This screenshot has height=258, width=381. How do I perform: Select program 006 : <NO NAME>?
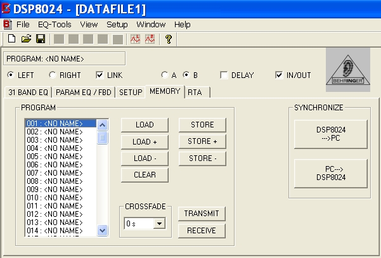coord(60,165)
